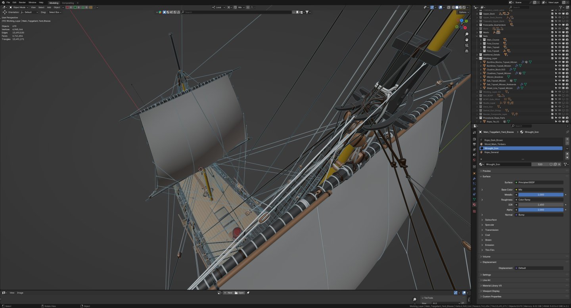Viewport: 571px width, 308px height.
Task: Open the viewport Select menu
Action: [x=41, y=7]
